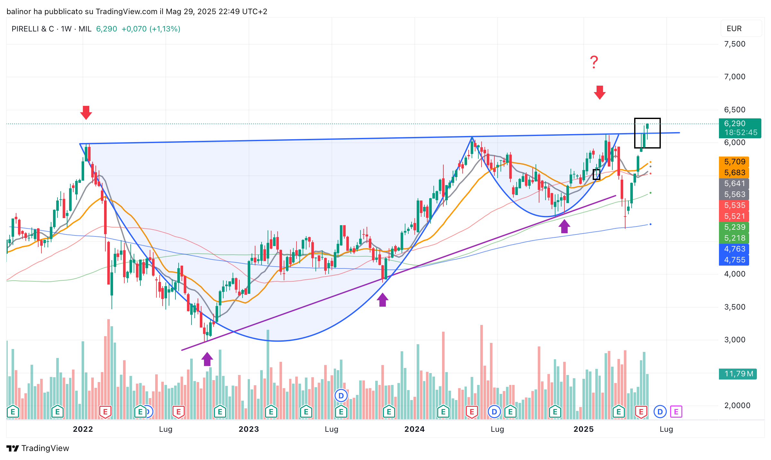Click the PIRELLI & C symbol title

(51, 29)
